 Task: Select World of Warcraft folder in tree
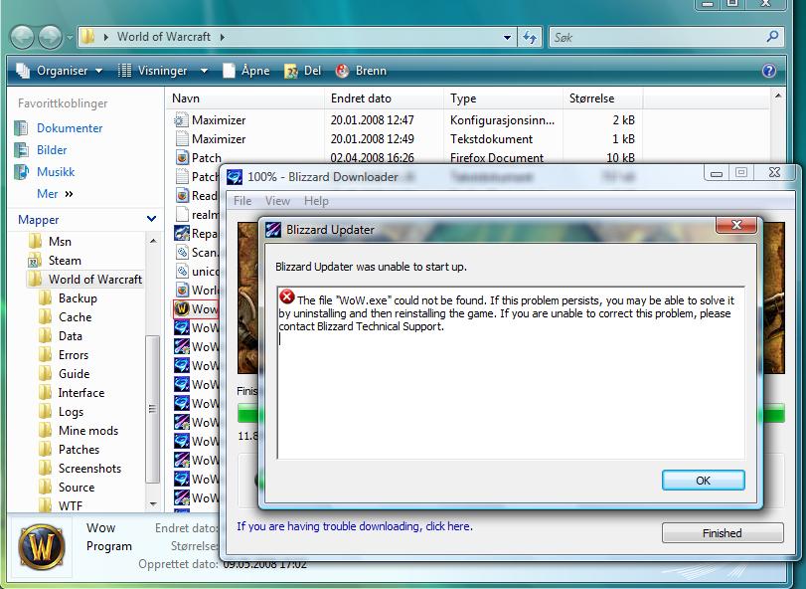[x=95, y=280]
